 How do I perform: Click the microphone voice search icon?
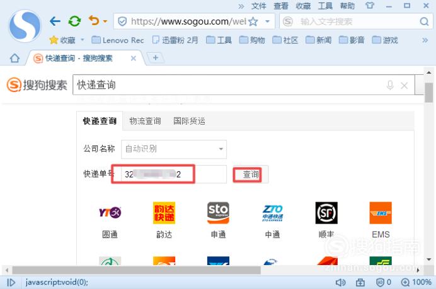pos(390,85)
